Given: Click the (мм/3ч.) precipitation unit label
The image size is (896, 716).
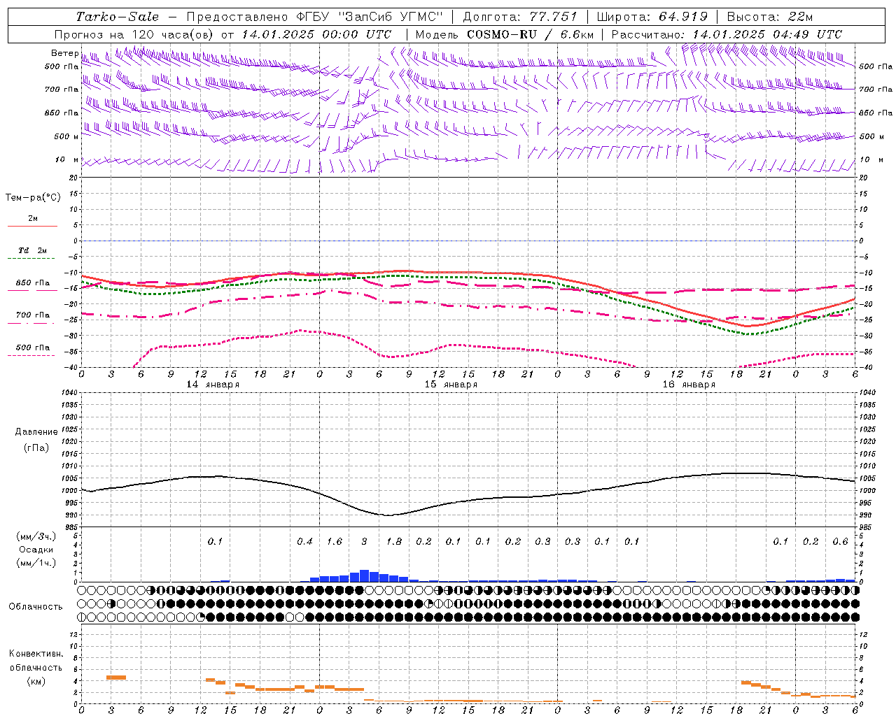Looking at the screenshot, I should pyautogui.click(x=36, y=536).
